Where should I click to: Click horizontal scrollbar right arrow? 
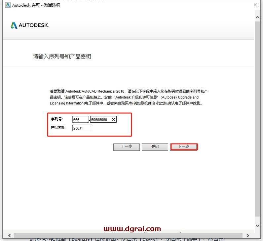pyautogui.click(x=247, y=235)
